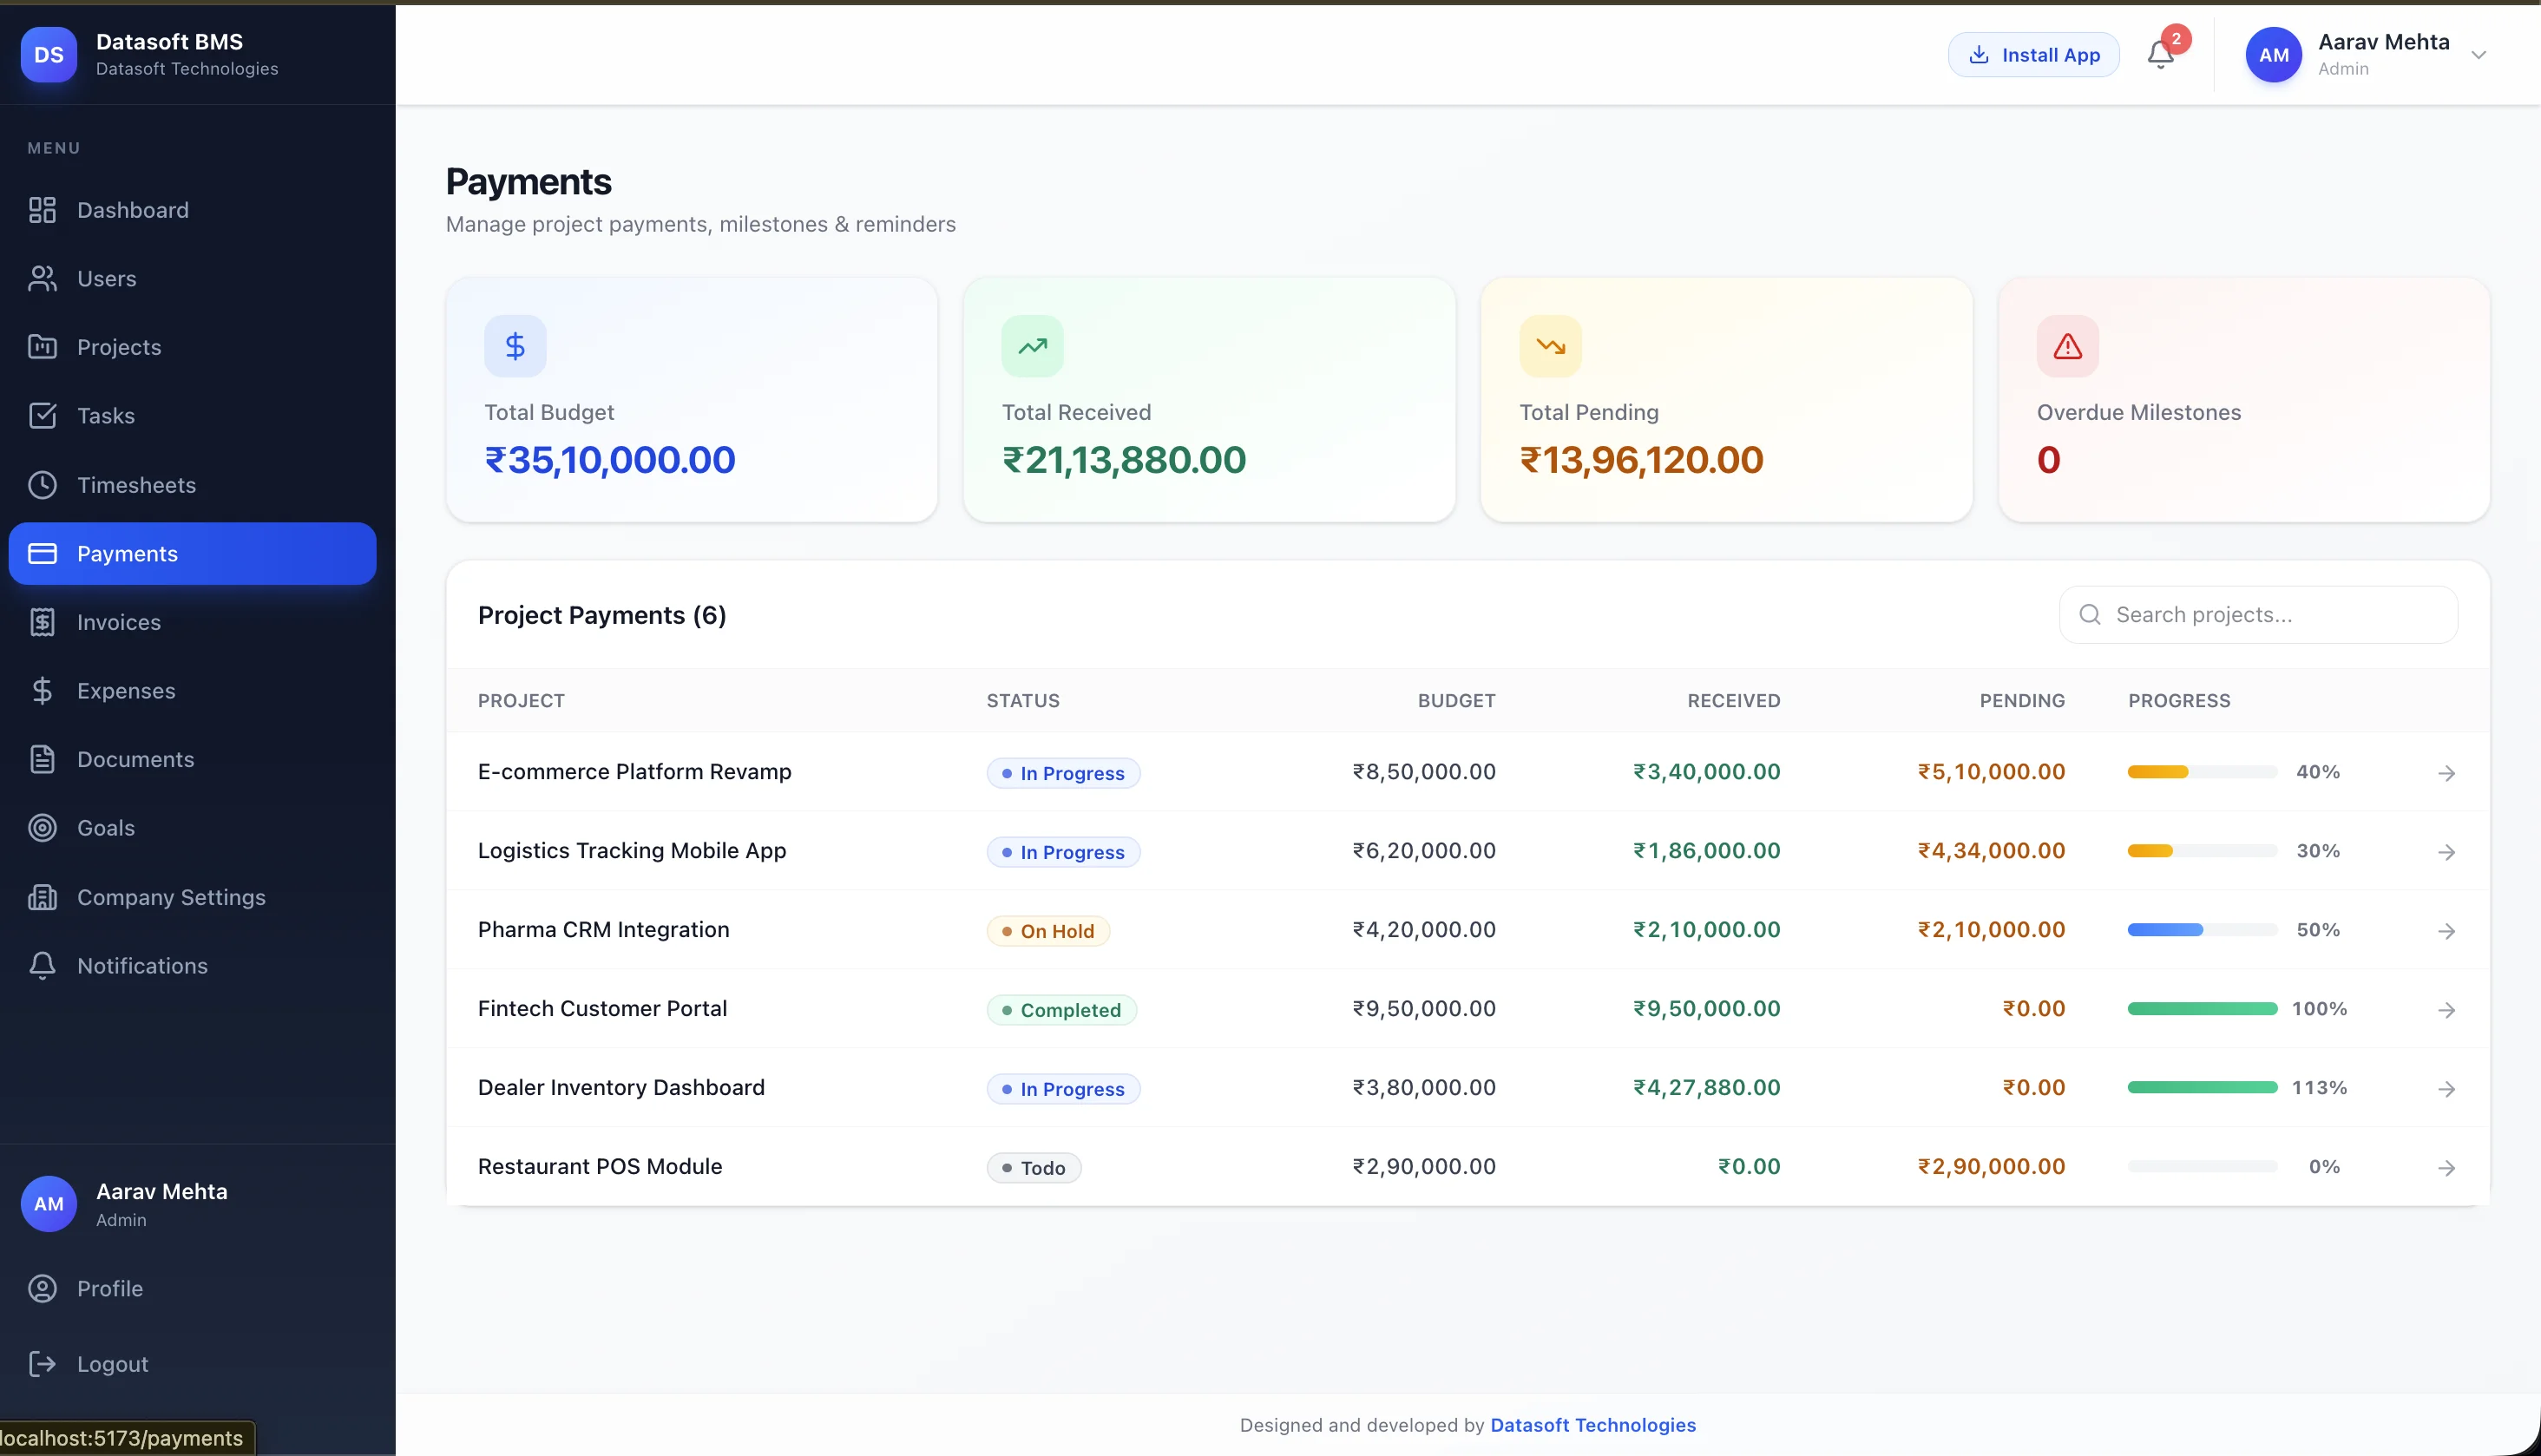This screenshot has height=1456, width=2541.
Task: Open Goals from the sidebar
Action: pyautogui.click(x=42, y=828)
